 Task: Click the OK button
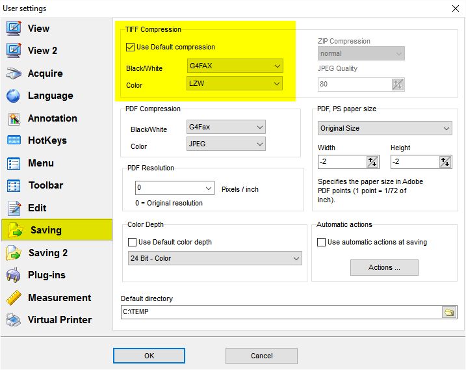point(149,356)
